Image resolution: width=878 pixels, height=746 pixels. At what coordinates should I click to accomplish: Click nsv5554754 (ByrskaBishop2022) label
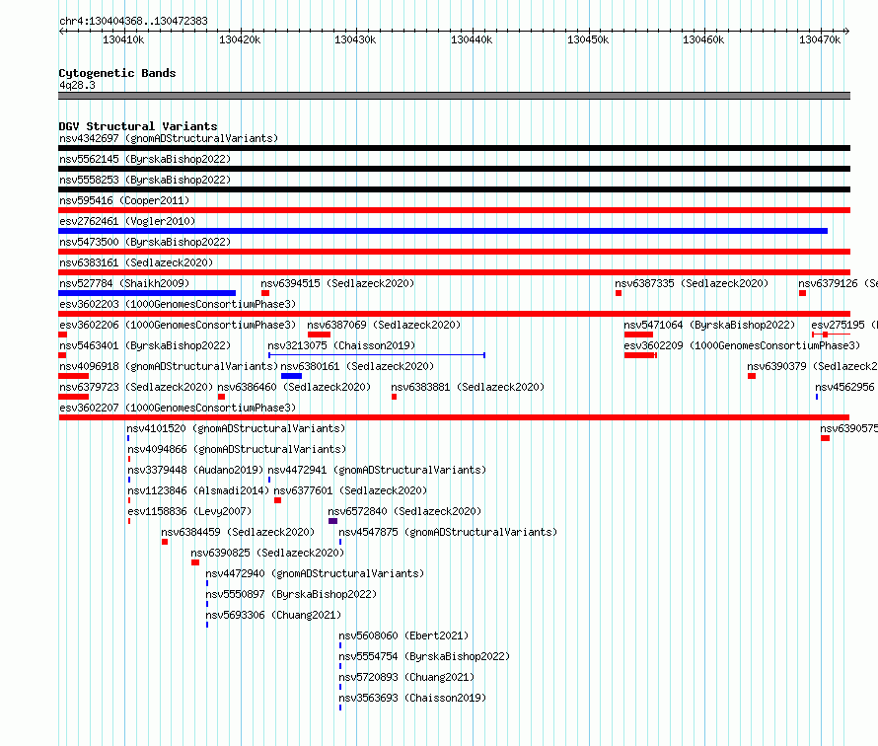424,656
